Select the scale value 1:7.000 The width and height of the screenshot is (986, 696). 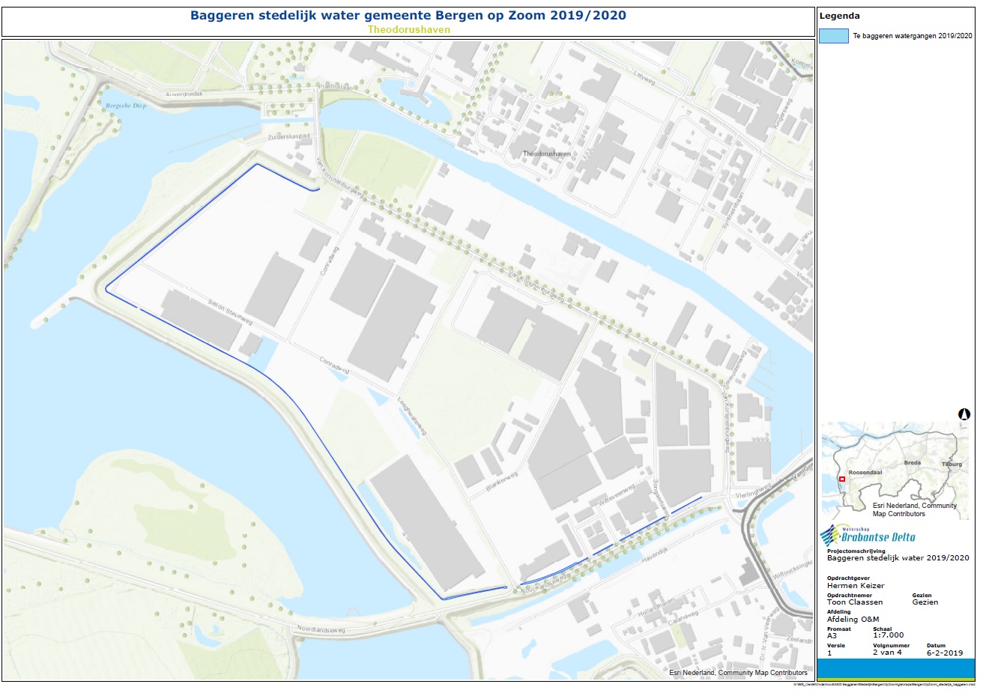pyautogui.click(x=888, y=635)
